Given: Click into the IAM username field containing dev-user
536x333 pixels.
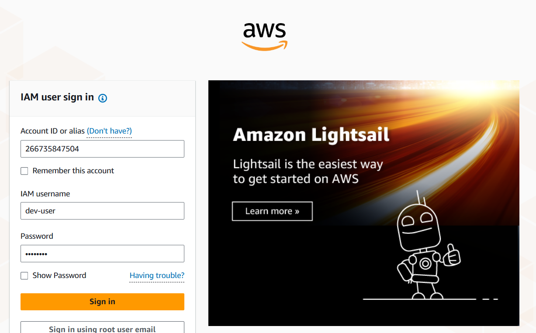Looking at the screenshot, I should pyautogui.click(x=102, y=211).
